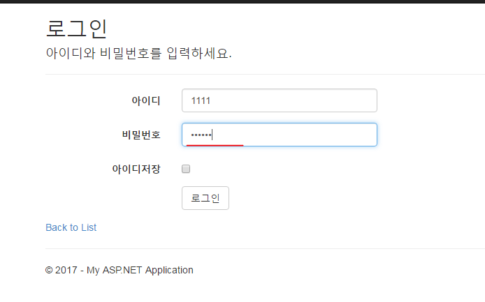This screenshot has width=485, height=302.
Task: Submit with the 로그인 button
Action: (205, 198)
